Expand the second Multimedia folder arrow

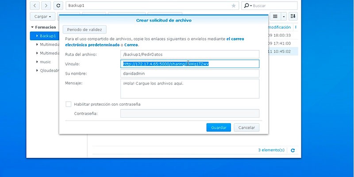pyautogui.click(x=37, y=53)
